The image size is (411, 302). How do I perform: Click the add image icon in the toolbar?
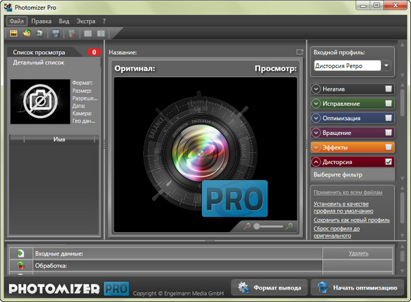[x=13, y=33]
